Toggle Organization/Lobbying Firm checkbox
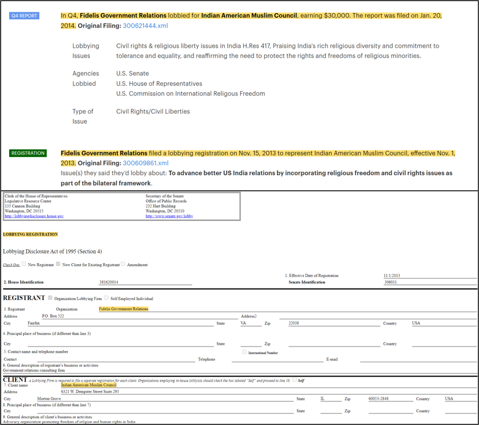 pyautogui.click(x=50, y=298)
